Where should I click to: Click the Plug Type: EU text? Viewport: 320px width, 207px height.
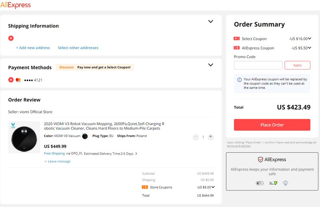(x=103, y=136)
